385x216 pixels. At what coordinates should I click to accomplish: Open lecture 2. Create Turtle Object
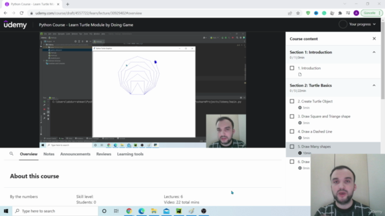(315, 101)
